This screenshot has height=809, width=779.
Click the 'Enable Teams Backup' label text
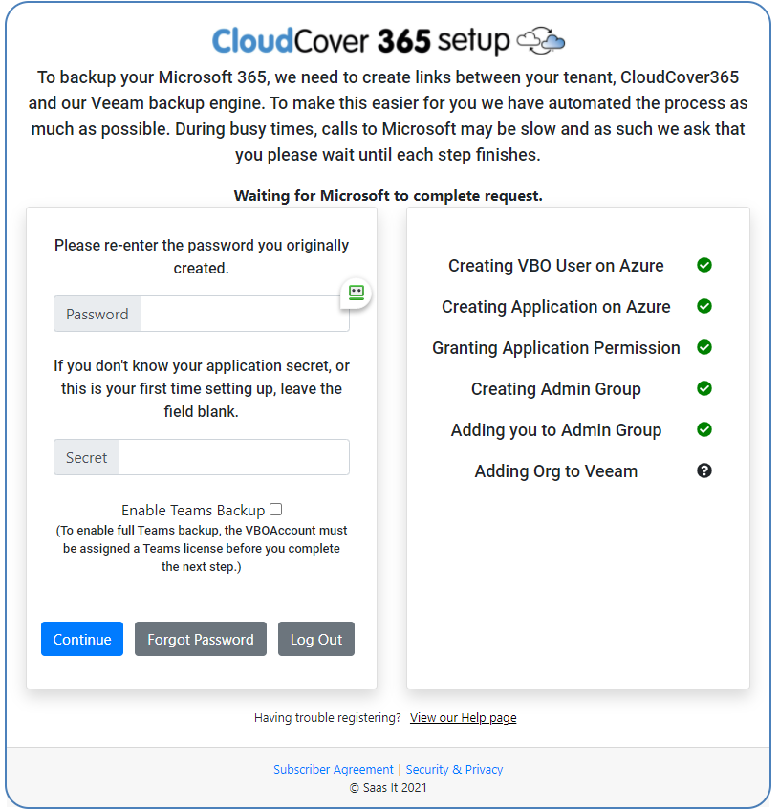point(193,511)
